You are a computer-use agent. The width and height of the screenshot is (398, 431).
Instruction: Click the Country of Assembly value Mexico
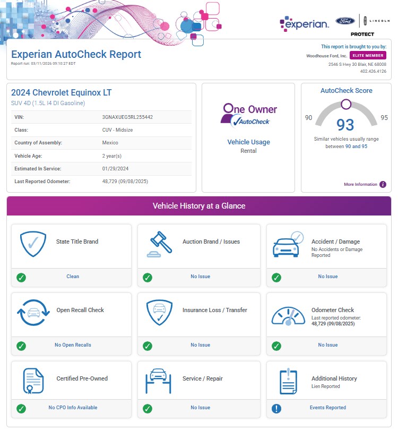(x=110, y=143)
